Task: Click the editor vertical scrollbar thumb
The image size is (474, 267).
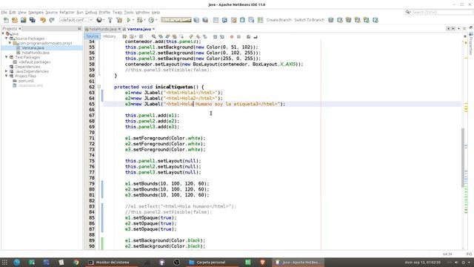Action: pos(463,157)
